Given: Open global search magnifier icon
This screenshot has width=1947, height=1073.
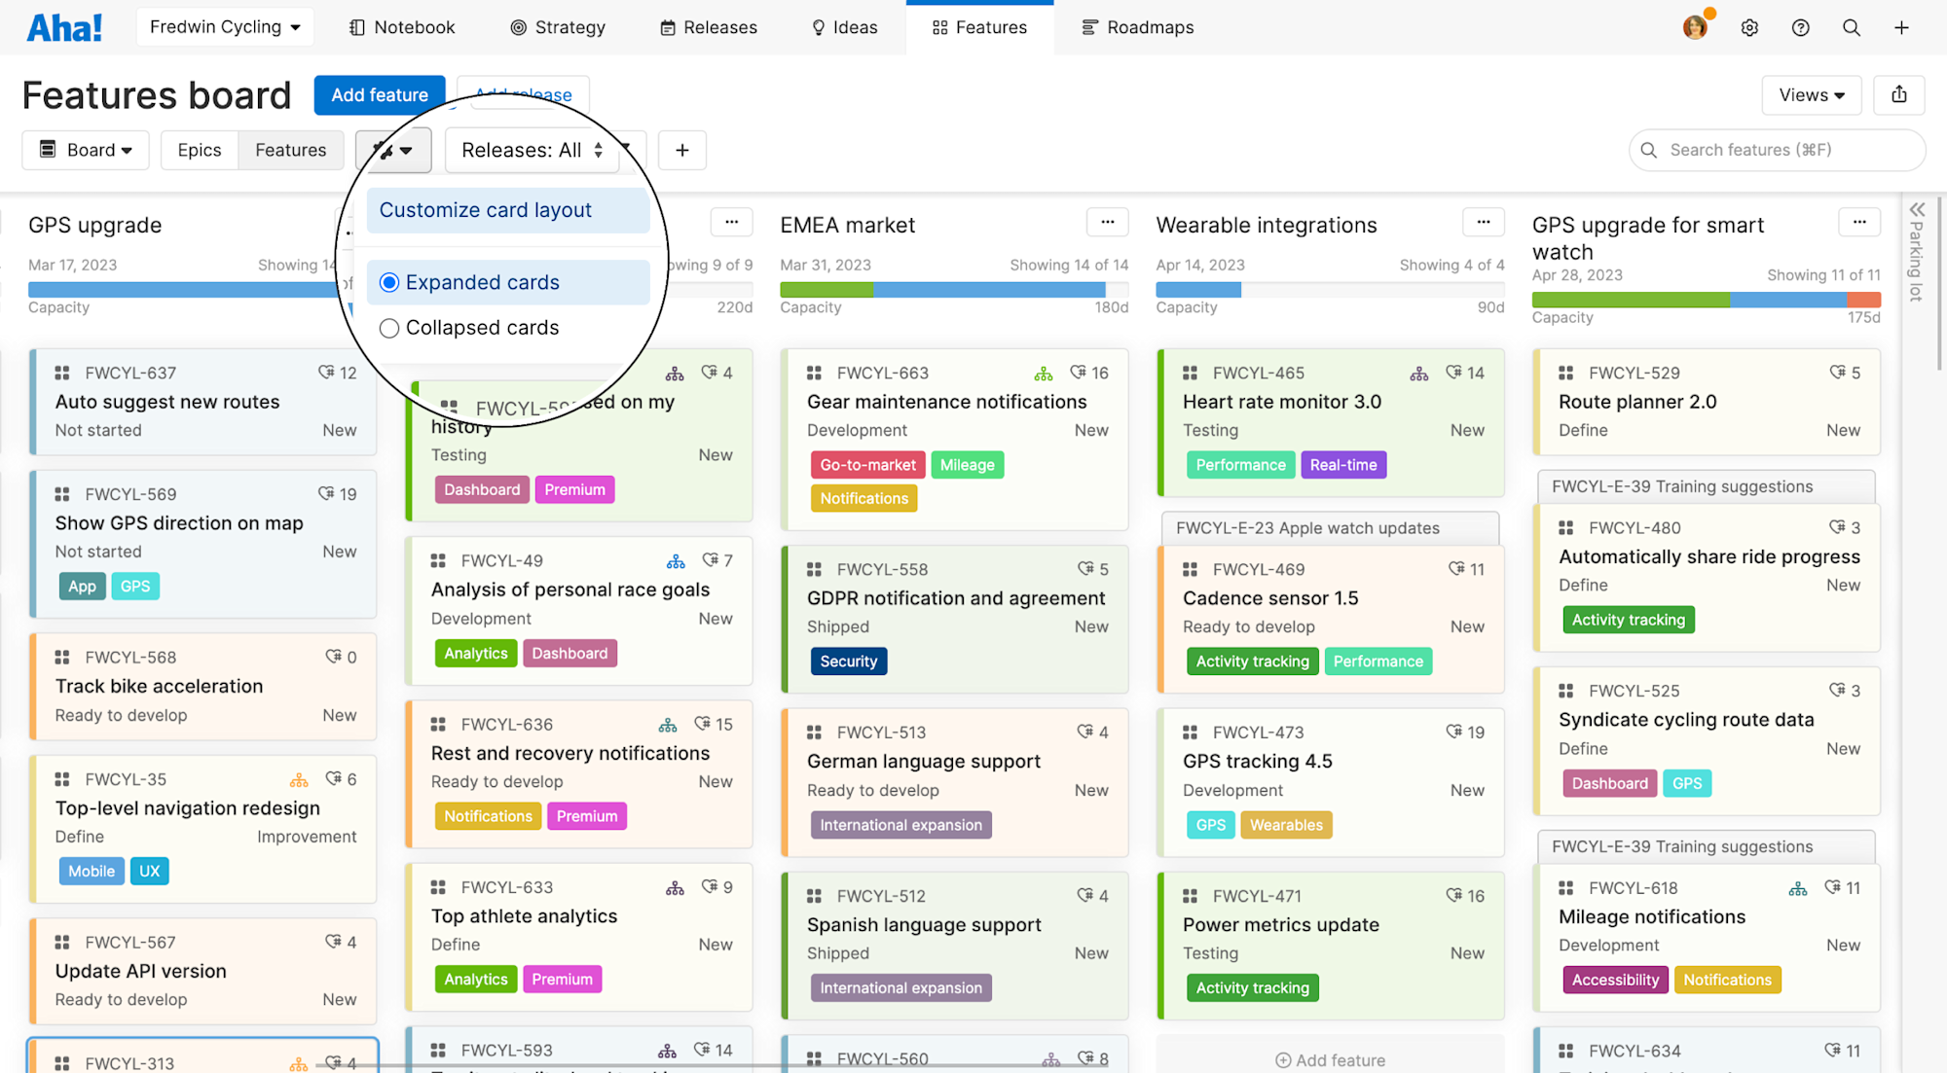Looking at the screenshot, I should pyautogui.click(x=1851, y=27).
